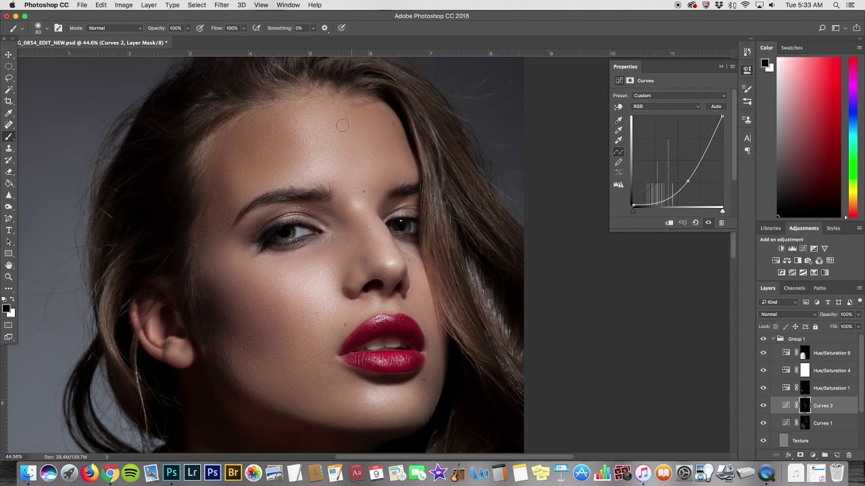Hide the Hue/Saturation 4 layer
This screenshot has width=865, height=486.
click(x=764, y=371)
